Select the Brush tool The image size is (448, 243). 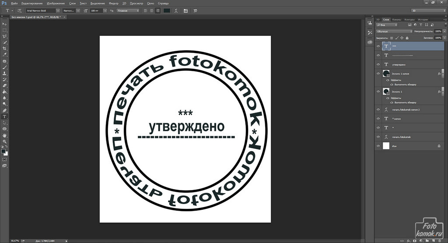pyautogui.click(x=4, y=67)
